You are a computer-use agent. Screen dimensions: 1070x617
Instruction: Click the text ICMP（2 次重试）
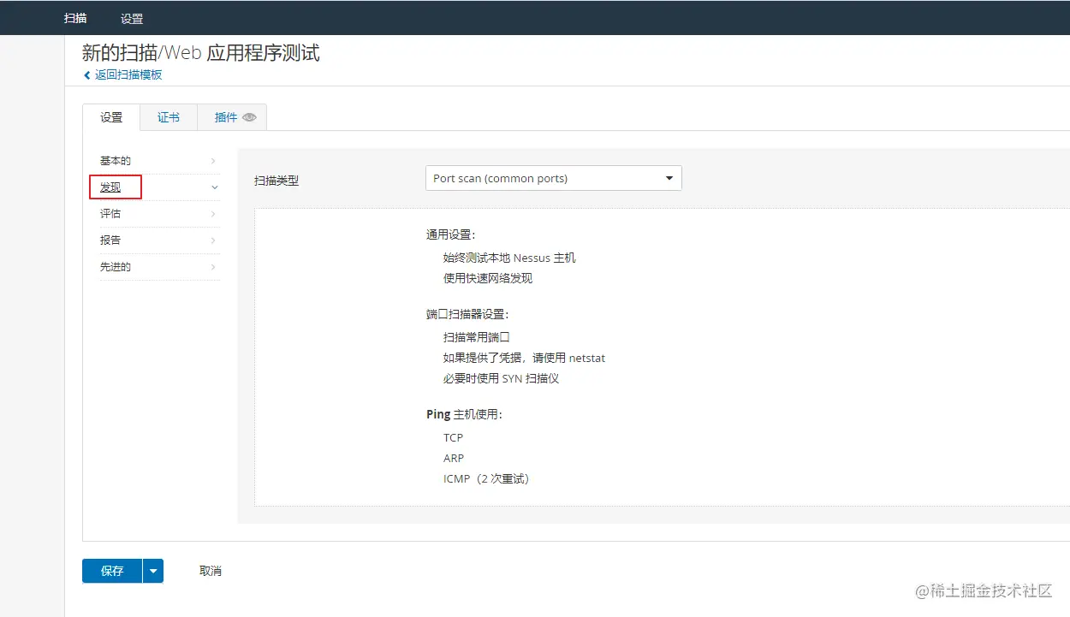pos(486,478)
